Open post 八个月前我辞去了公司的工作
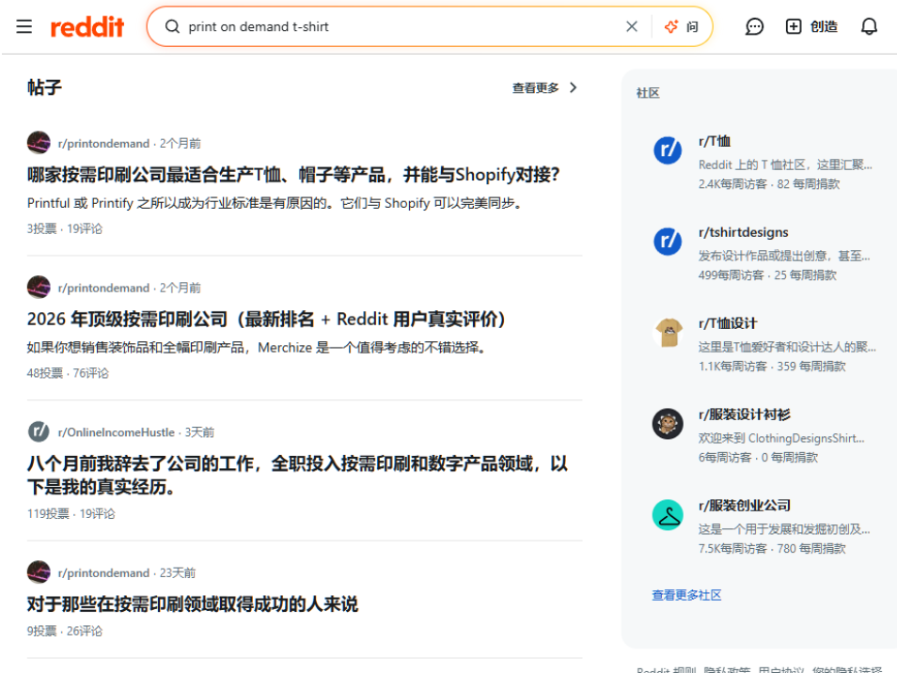 tap(297, 476)
